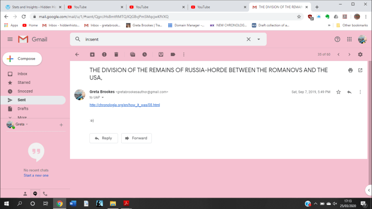Click the Gmail settings gear icon

(360, 54)
